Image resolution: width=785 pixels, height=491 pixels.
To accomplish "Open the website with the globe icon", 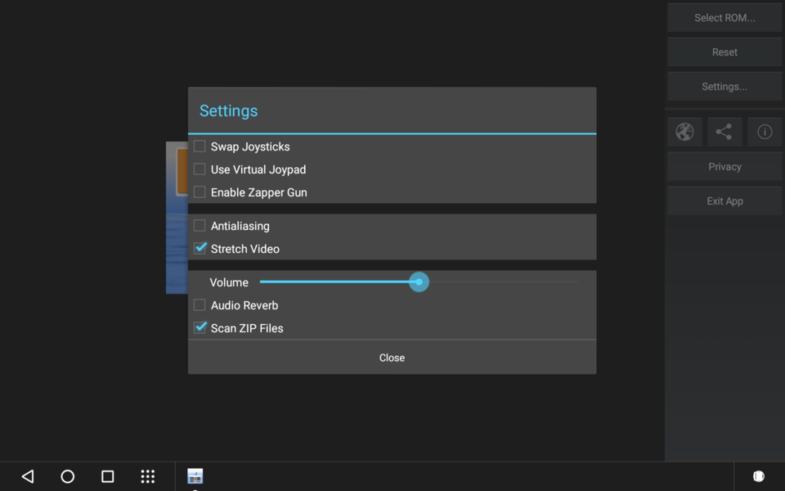I will click(684, 132).
